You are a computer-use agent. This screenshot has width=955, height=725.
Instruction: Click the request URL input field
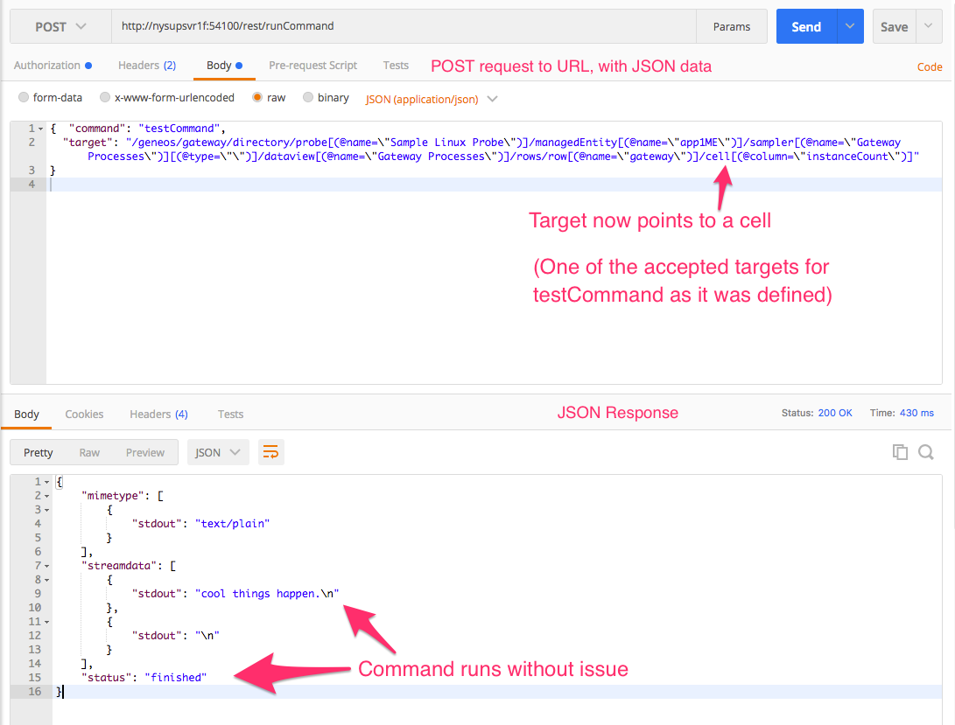pos(403,26)
